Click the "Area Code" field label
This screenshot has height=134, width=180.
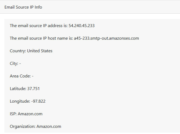pyautogui.click(x=20, y=76)
